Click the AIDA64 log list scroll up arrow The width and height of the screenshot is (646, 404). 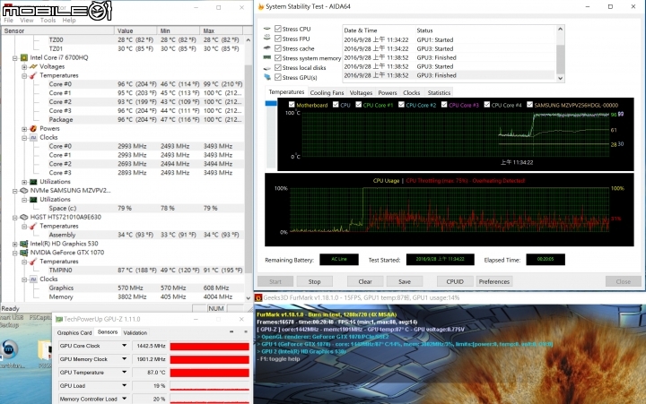[x=560, y=29]
